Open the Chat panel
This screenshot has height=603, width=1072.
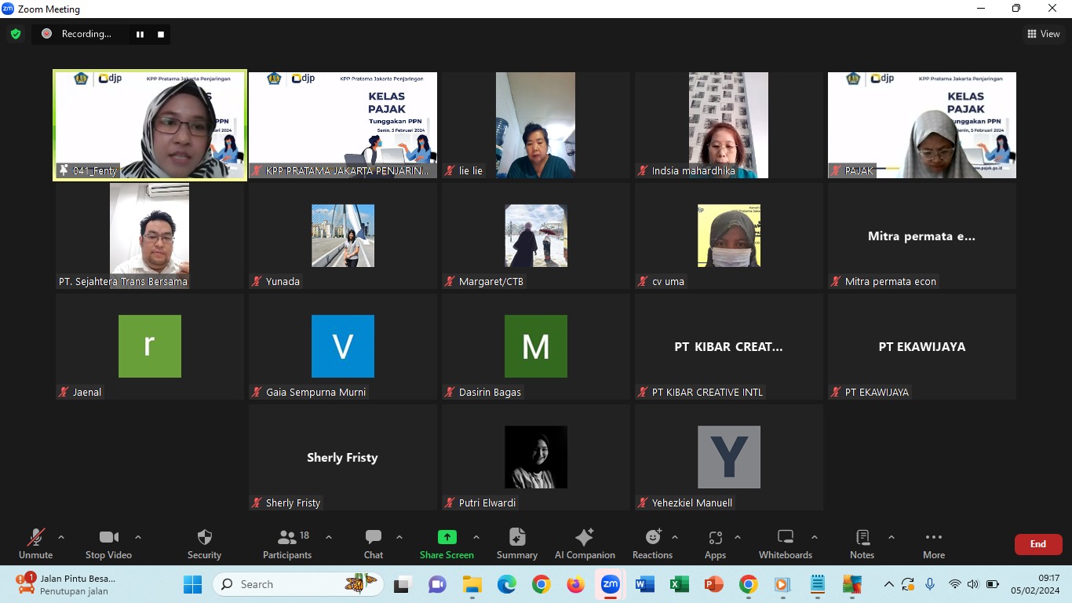(x=374, y=543)
